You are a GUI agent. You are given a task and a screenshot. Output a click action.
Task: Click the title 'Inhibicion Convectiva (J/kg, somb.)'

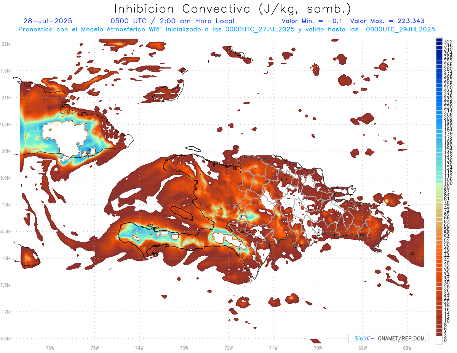click(x=233, y=9)
